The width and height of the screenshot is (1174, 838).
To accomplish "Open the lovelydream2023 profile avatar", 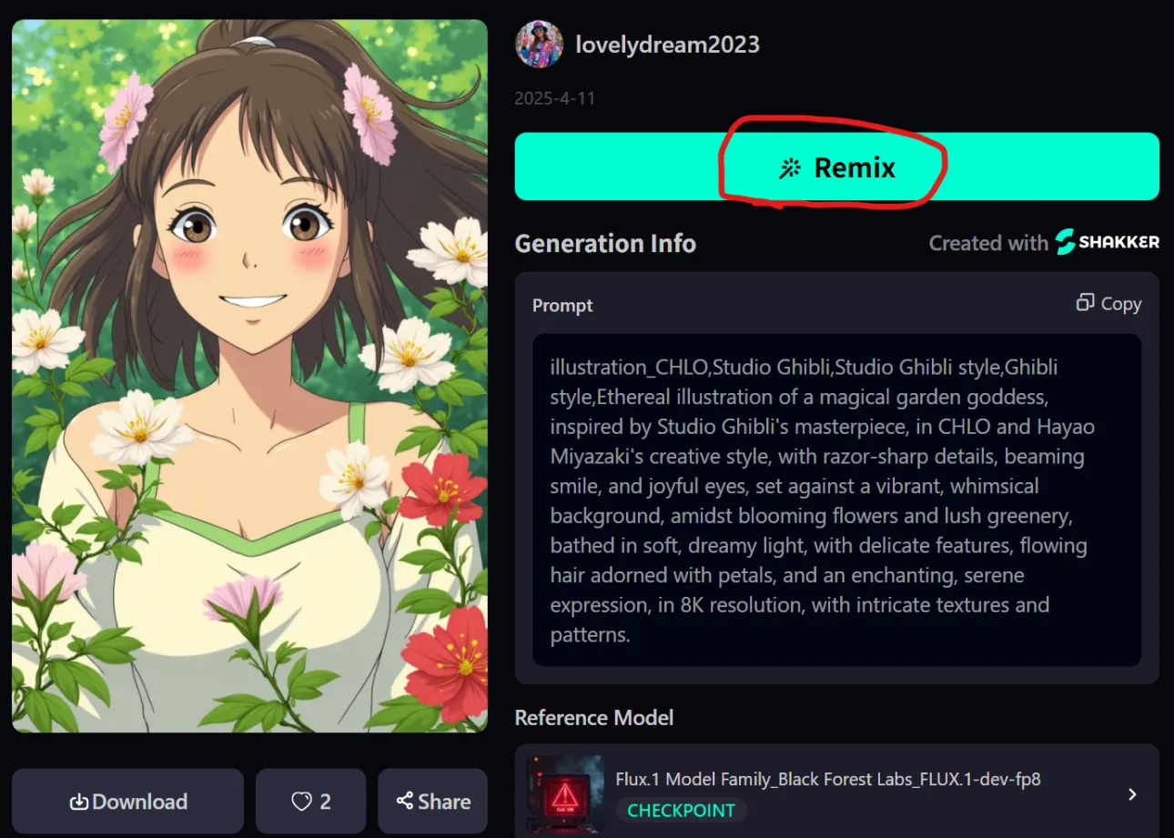I will pyautogui.click(x=539, y=44).
